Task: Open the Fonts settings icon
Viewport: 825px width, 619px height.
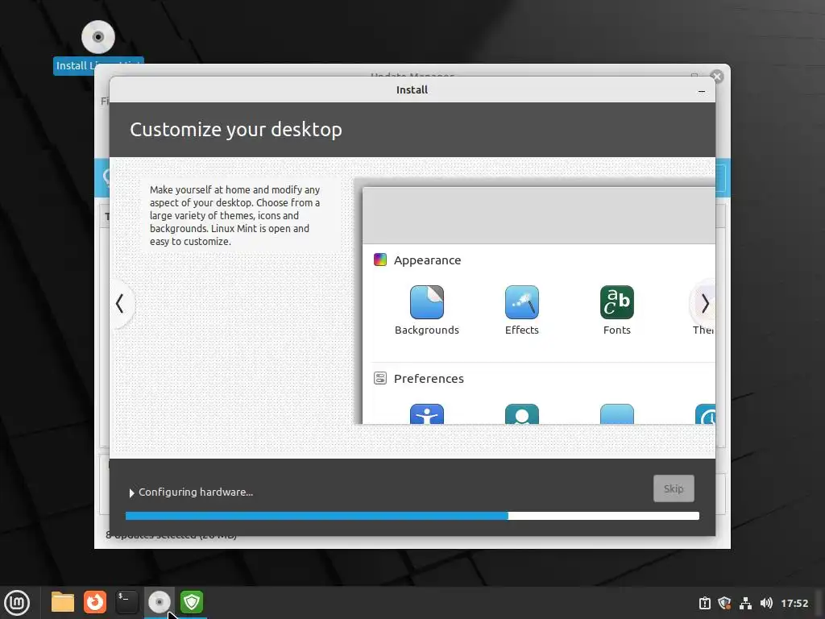Action: pos(616,302)
